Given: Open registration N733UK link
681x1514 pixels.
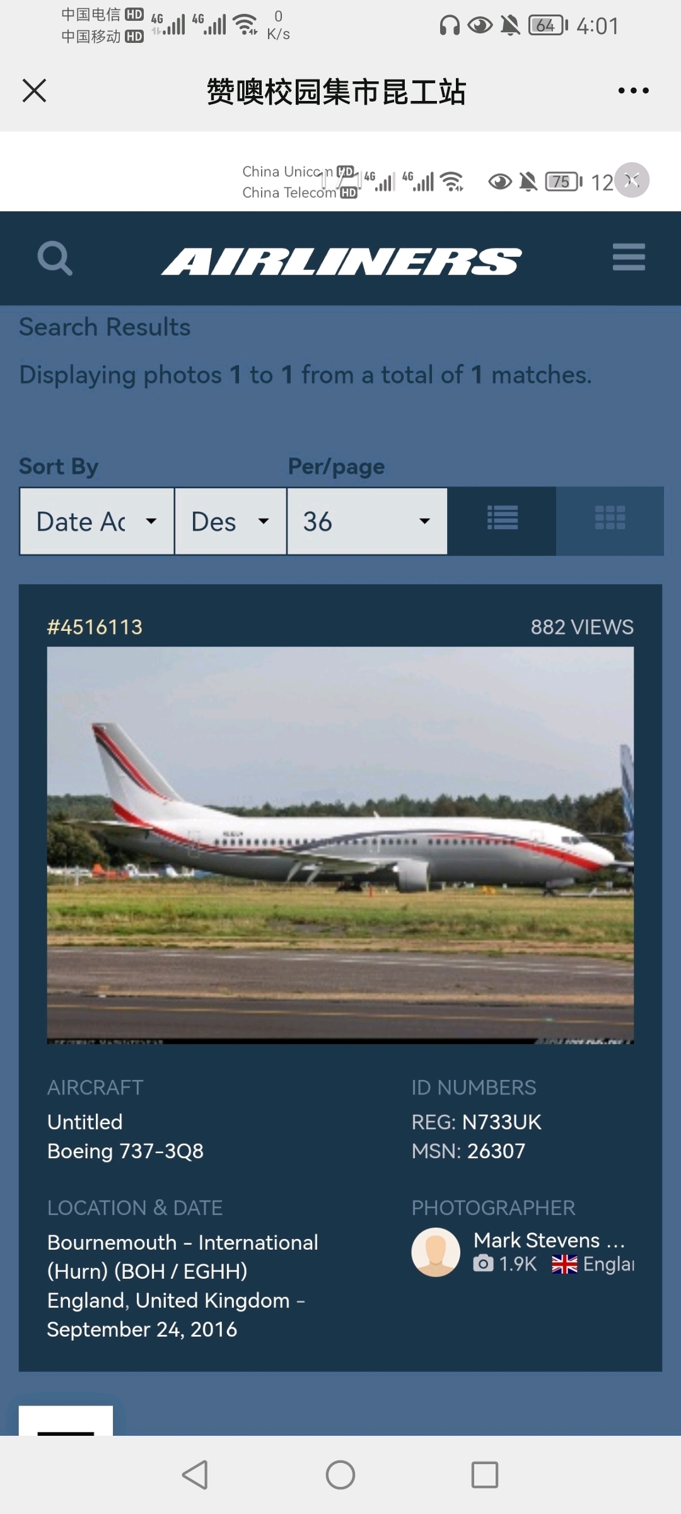Looking at the screenshot, I should 501,1122.
